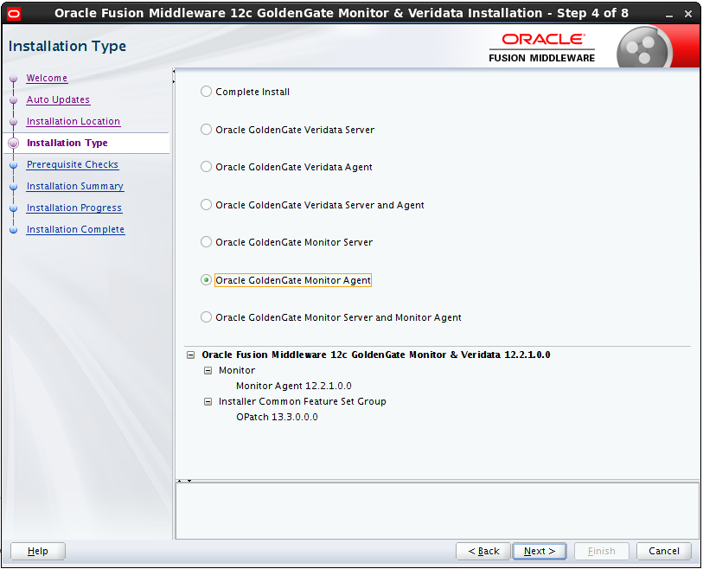The width and height of the screenshot is (703, 569).
Task: Click the message pane collapse arrows
Action: click(184, 481)
